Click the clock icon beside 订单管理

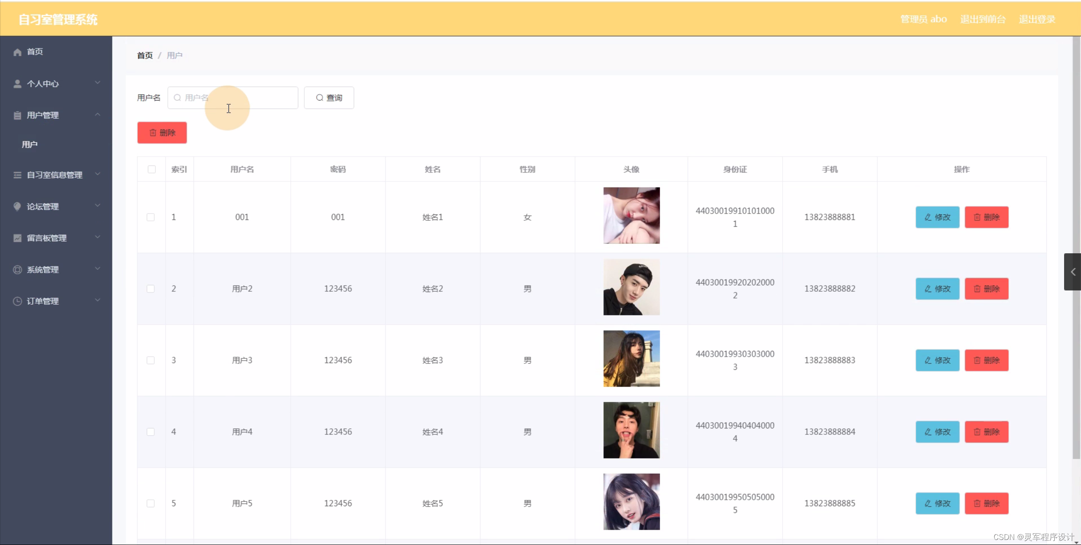[17, 301]
